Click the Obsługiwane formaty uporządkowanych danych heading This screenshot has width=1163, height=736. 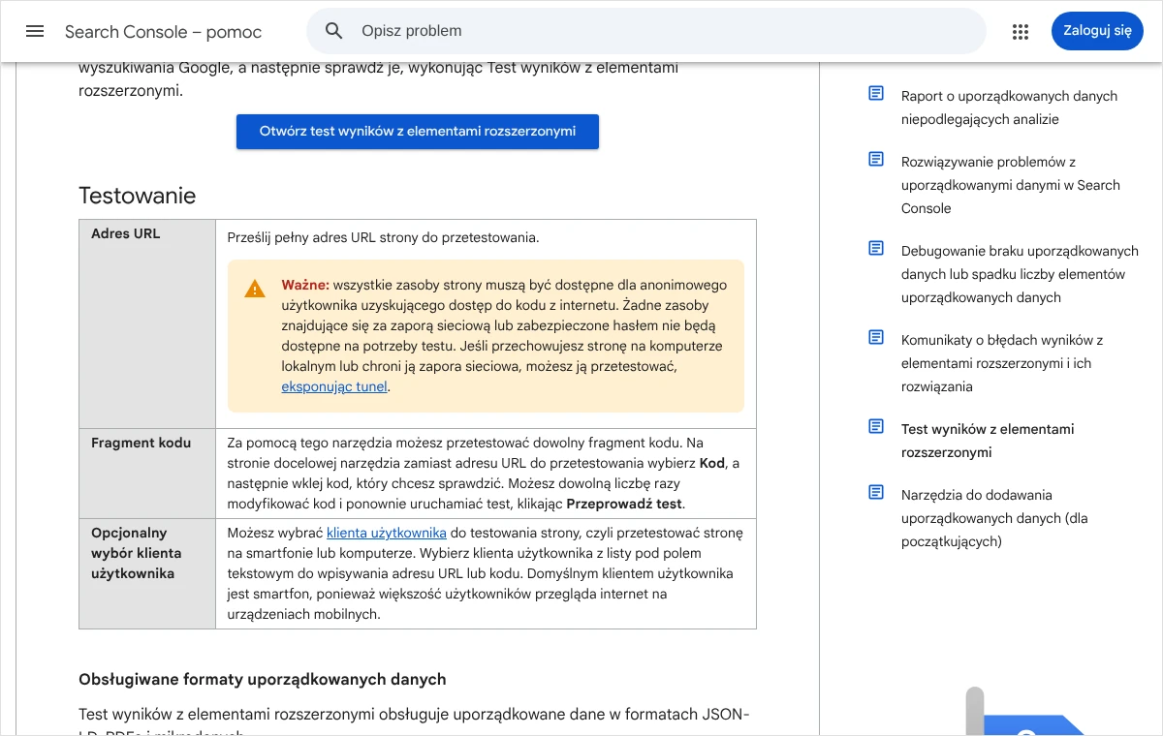(263, 680)
